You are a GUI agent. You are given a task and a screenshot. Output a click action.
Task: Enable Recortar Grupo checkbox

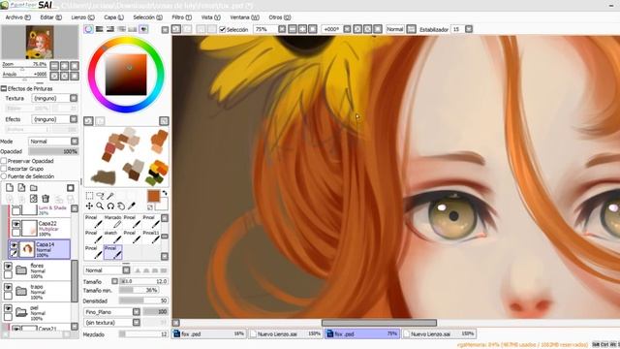[x=4, y=169]
